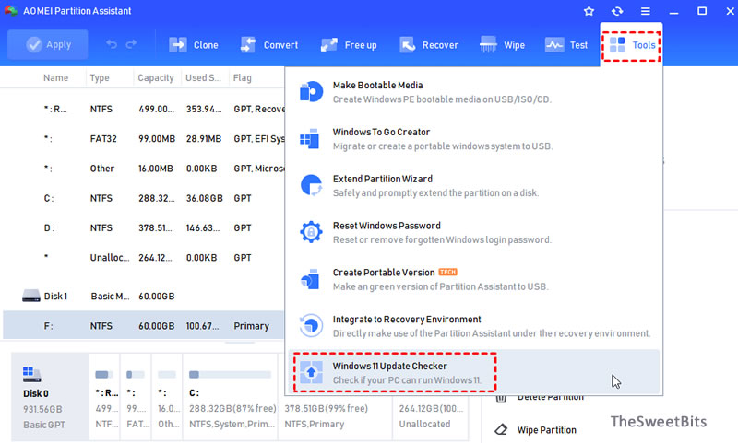The image size is (738, 443).
Task: Click the Reset Windows Password gear icon
Action: pyautogui.click(x=311, y=232)
